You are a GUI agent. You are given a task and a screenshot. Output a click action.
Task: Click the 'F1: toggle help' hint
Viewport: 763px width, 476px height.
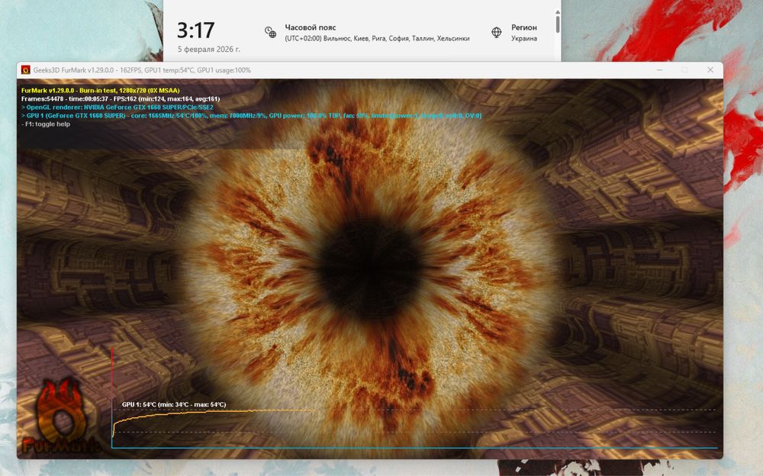(x=46, y=124)
